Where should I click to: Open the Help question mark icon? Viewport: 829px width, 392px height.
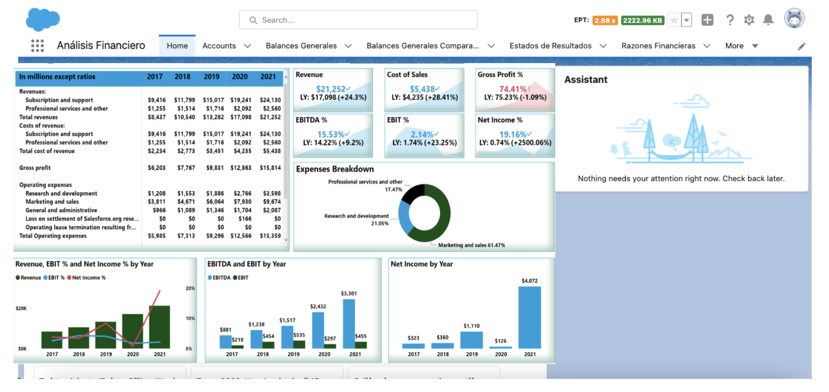730,20
